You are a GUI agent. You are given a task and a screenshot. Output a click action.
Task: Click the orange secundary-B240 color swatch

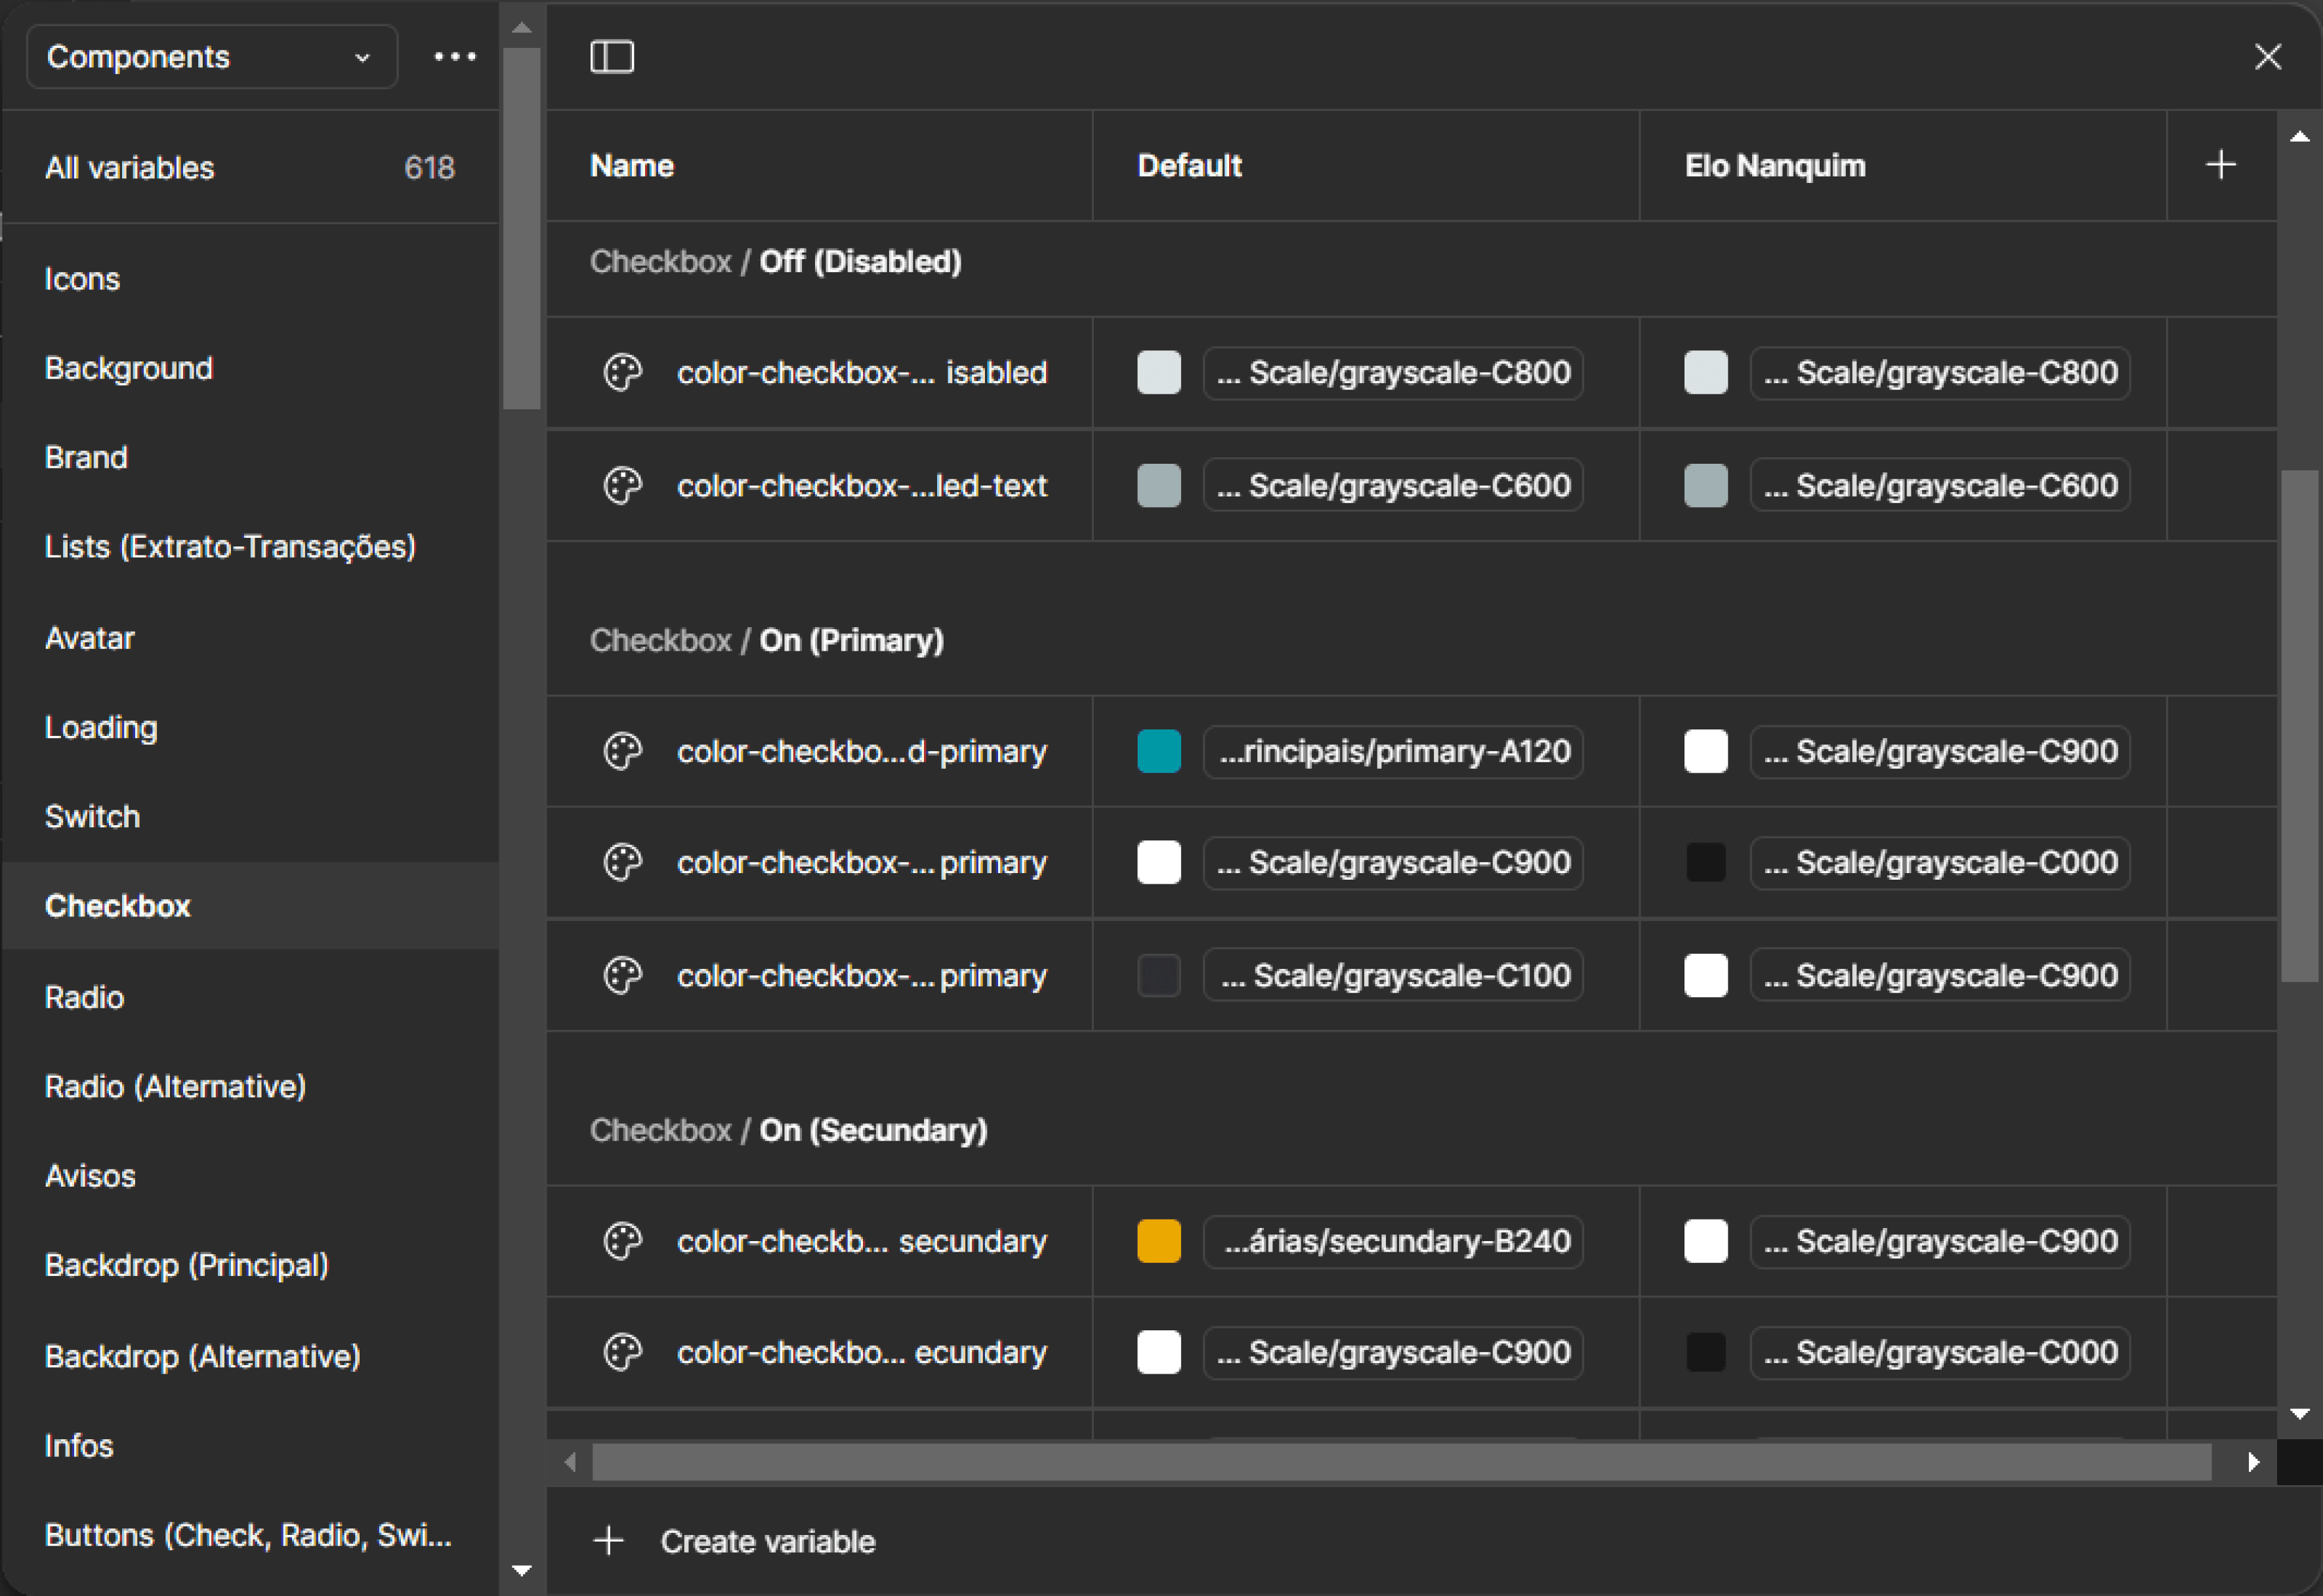coord(1158,1241)
